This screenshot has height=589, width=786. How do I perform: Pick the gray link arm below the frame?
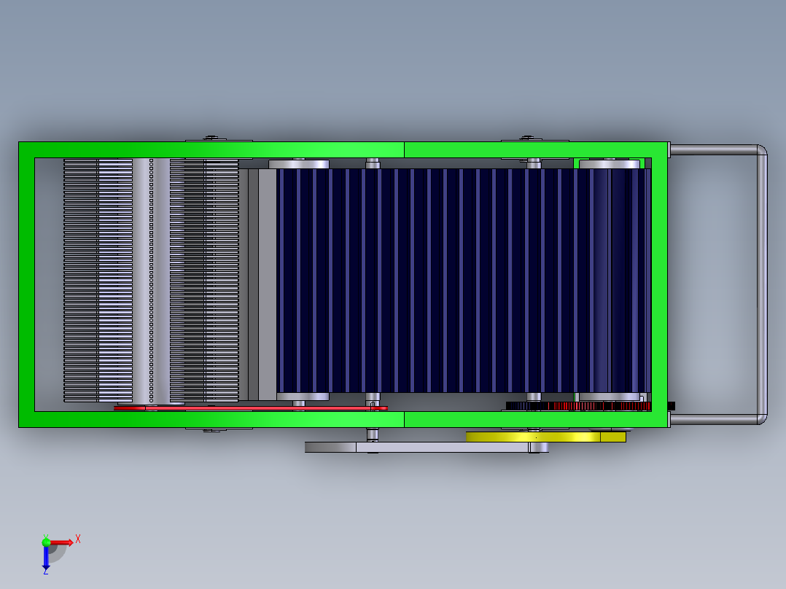(x=426, y=447)
